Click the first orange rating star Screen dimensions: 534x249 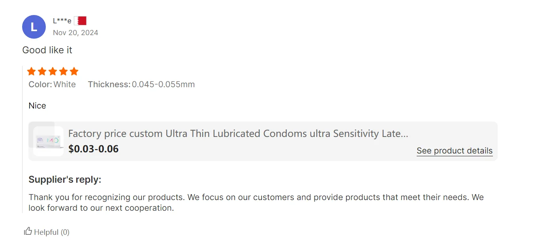click(31, 71)
